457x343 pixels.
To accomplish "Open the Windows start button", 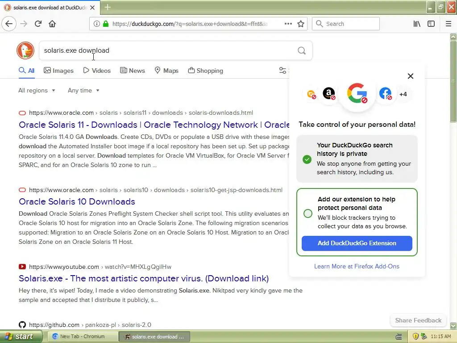I will click(x=21, y=336).
